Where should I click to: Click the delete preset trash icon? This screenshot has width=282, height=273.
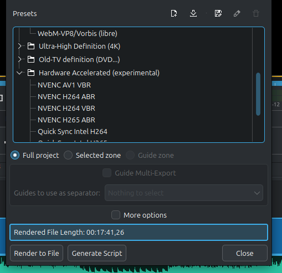256,13
